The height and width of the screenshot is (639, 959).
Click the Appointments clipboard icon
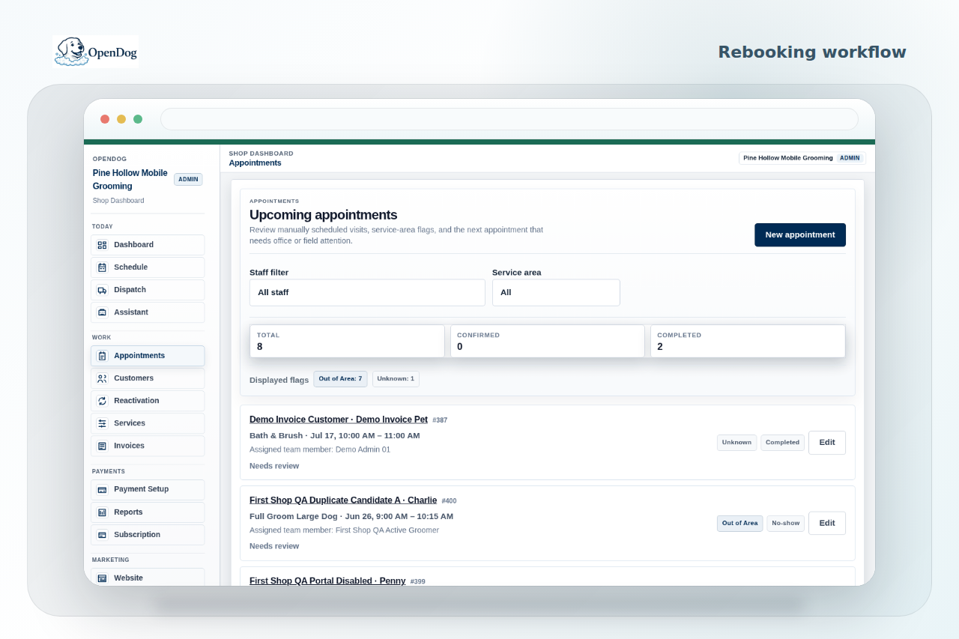pos(102,356)
